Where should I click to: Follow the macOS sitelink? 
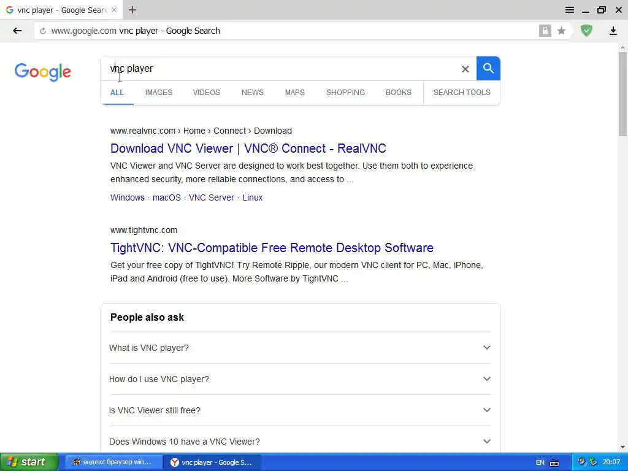[x=167, y=198]
